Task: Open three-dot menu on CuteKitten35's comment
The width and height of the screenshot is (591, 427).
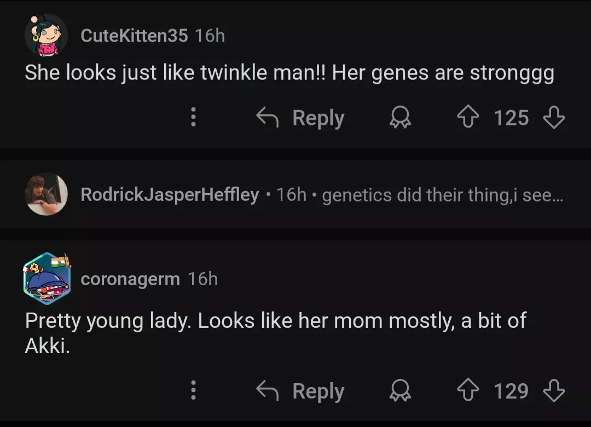Action: [193, 118]
